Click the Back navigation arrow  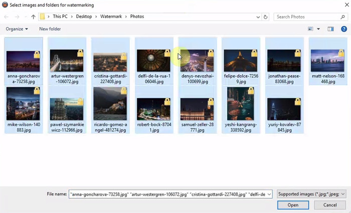[x=6, y=17]
